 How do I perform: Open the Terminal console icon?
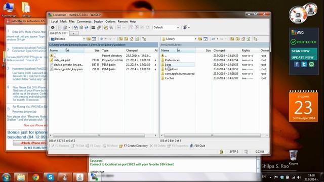(93, 27)
